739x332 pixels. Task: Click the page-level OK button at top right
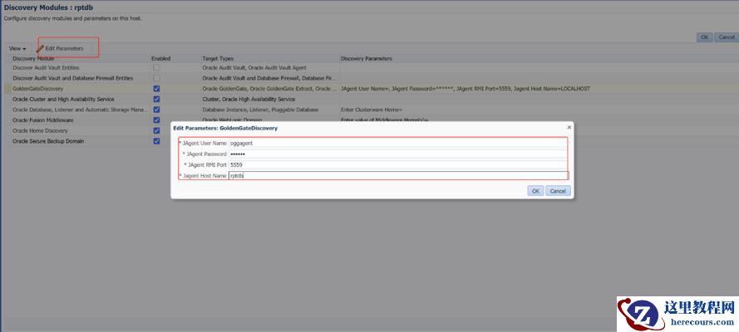pyautogui.click(x=705, y=37)
